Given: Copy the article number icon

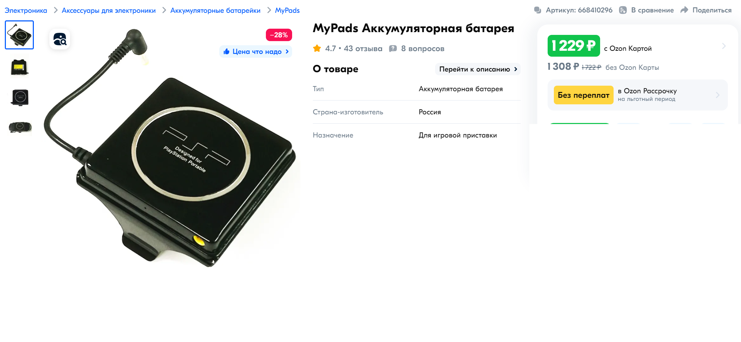Looking at the screenshot, I should click(537, 10).
